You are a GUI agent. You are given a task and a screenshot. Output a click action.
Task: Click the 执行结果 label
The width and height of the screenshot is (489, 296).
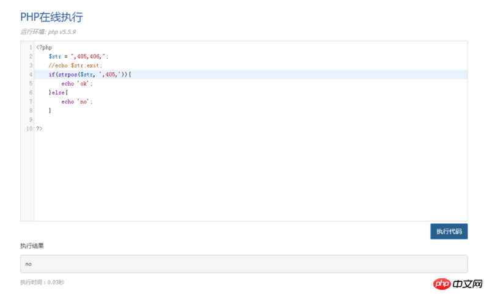32,246
